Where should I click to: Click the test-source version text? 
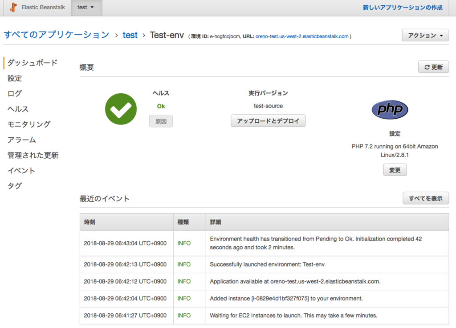pyautogui.click(x=268, y=106)
